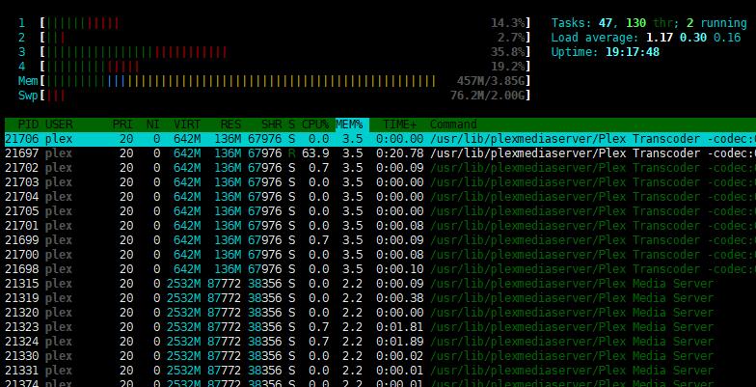This screenshot has width=756, height=387.
Task: Click the CPU 2 meter showing 2.7%
Action: click(274, 38)
